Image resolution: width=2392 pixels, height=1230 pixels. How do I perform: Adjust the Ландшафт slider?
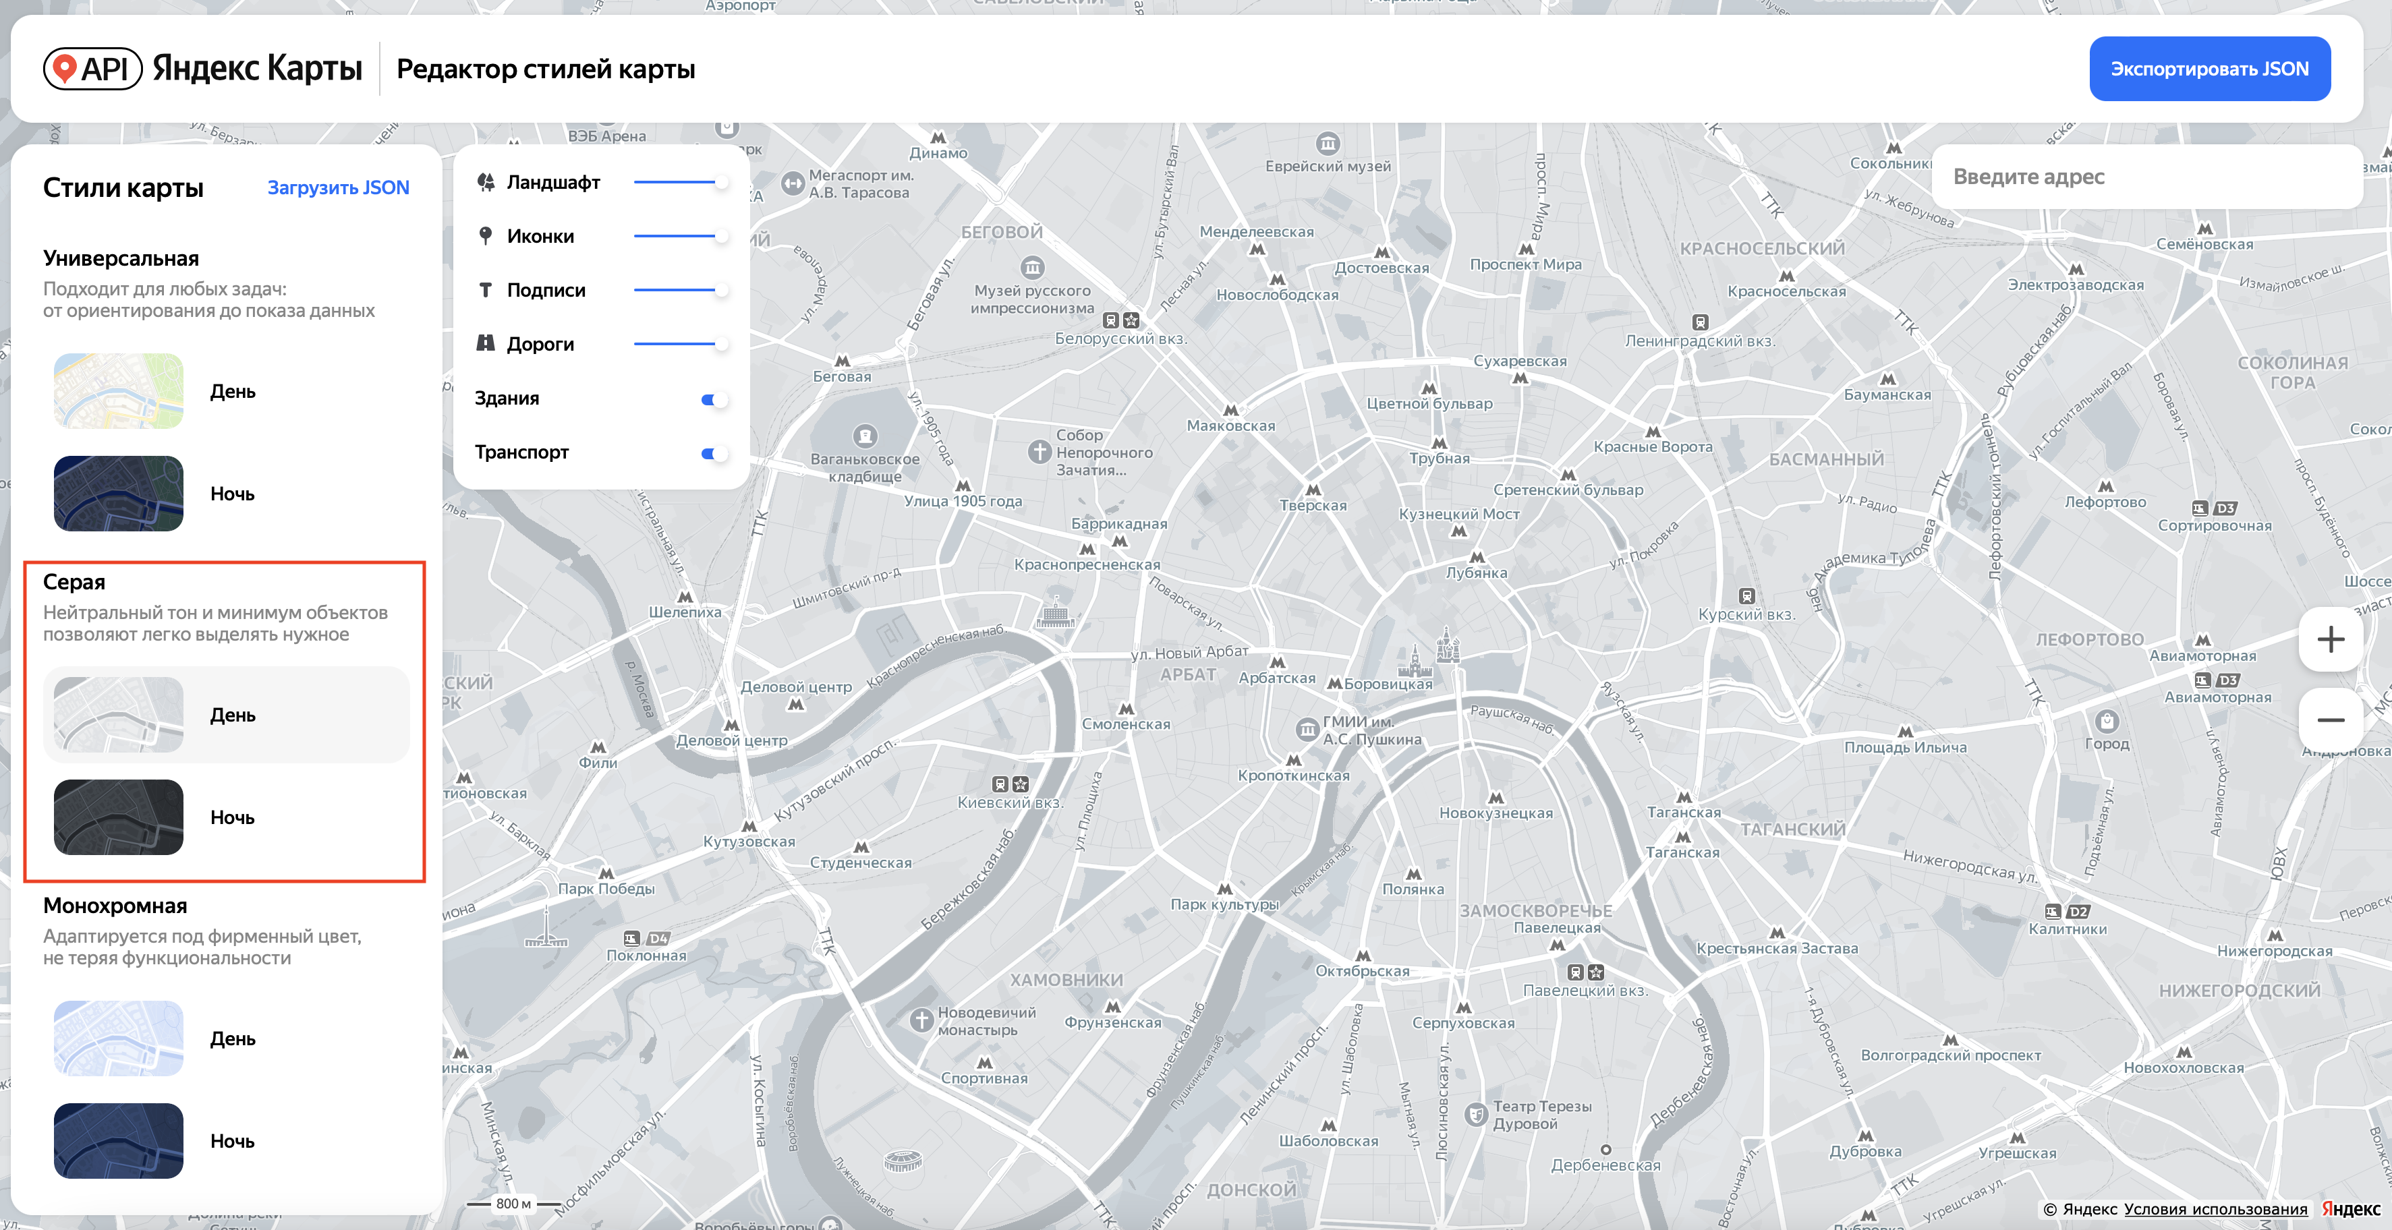click(680, 183)
